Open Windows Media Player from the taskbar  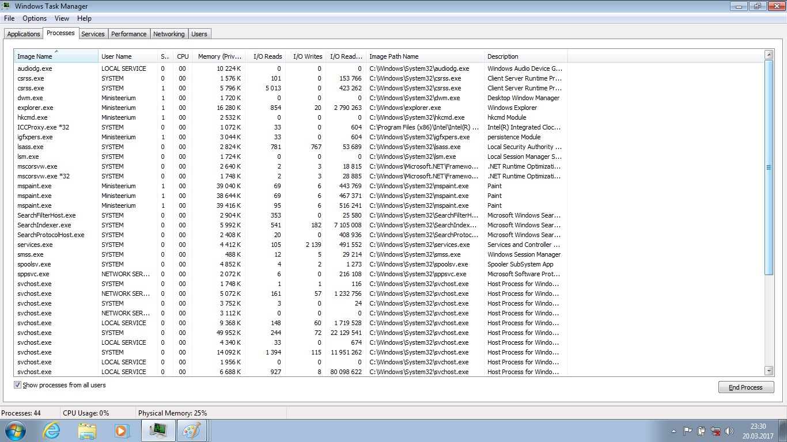(122, 430)
